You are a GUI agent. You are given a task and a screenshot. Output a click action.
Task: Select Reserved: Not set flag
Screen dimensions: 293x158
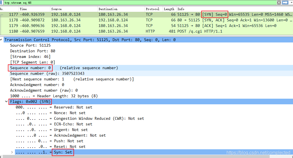coord(54,107)
